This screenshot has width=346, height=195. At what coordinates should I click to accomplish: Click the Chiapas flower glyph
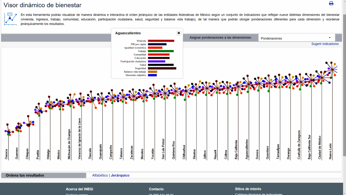tap(29, 125)
